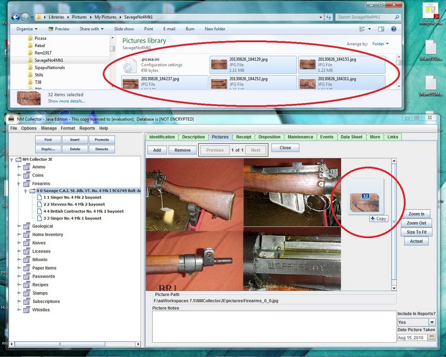The image size is (446, 357).
Task: Click the Stamps category folder icon
Action: (x=26, y=293)
